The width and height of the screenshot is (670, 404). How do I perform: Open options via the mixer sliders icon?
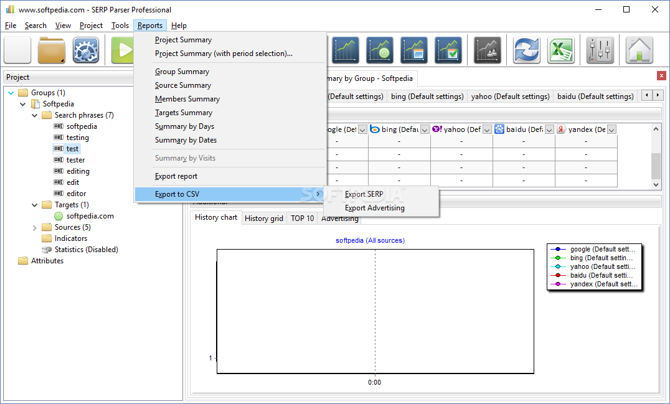pos(600,50)
